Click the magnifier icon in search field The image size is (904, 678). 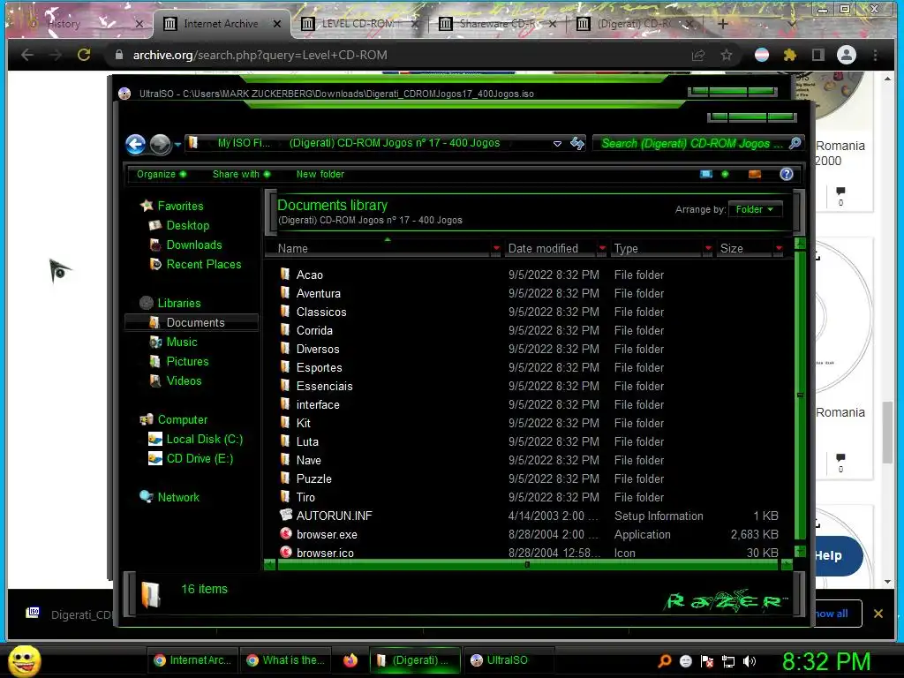[795, 142]
